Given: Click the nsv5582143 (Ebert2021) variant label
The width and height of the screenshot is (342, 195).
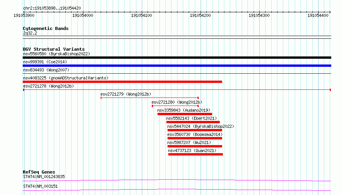Looking at the screenshot, I should pos(191,118).
